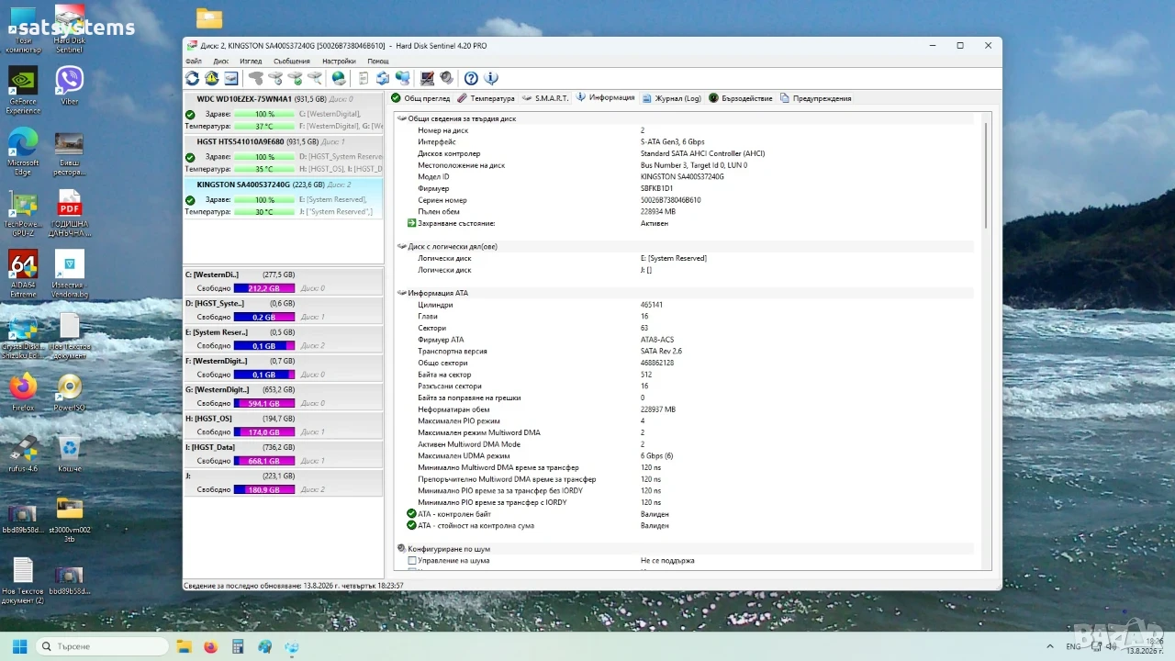Click the networked computers toolbar icon
This screenshot has height=661, width=1175.
[402, 79]
